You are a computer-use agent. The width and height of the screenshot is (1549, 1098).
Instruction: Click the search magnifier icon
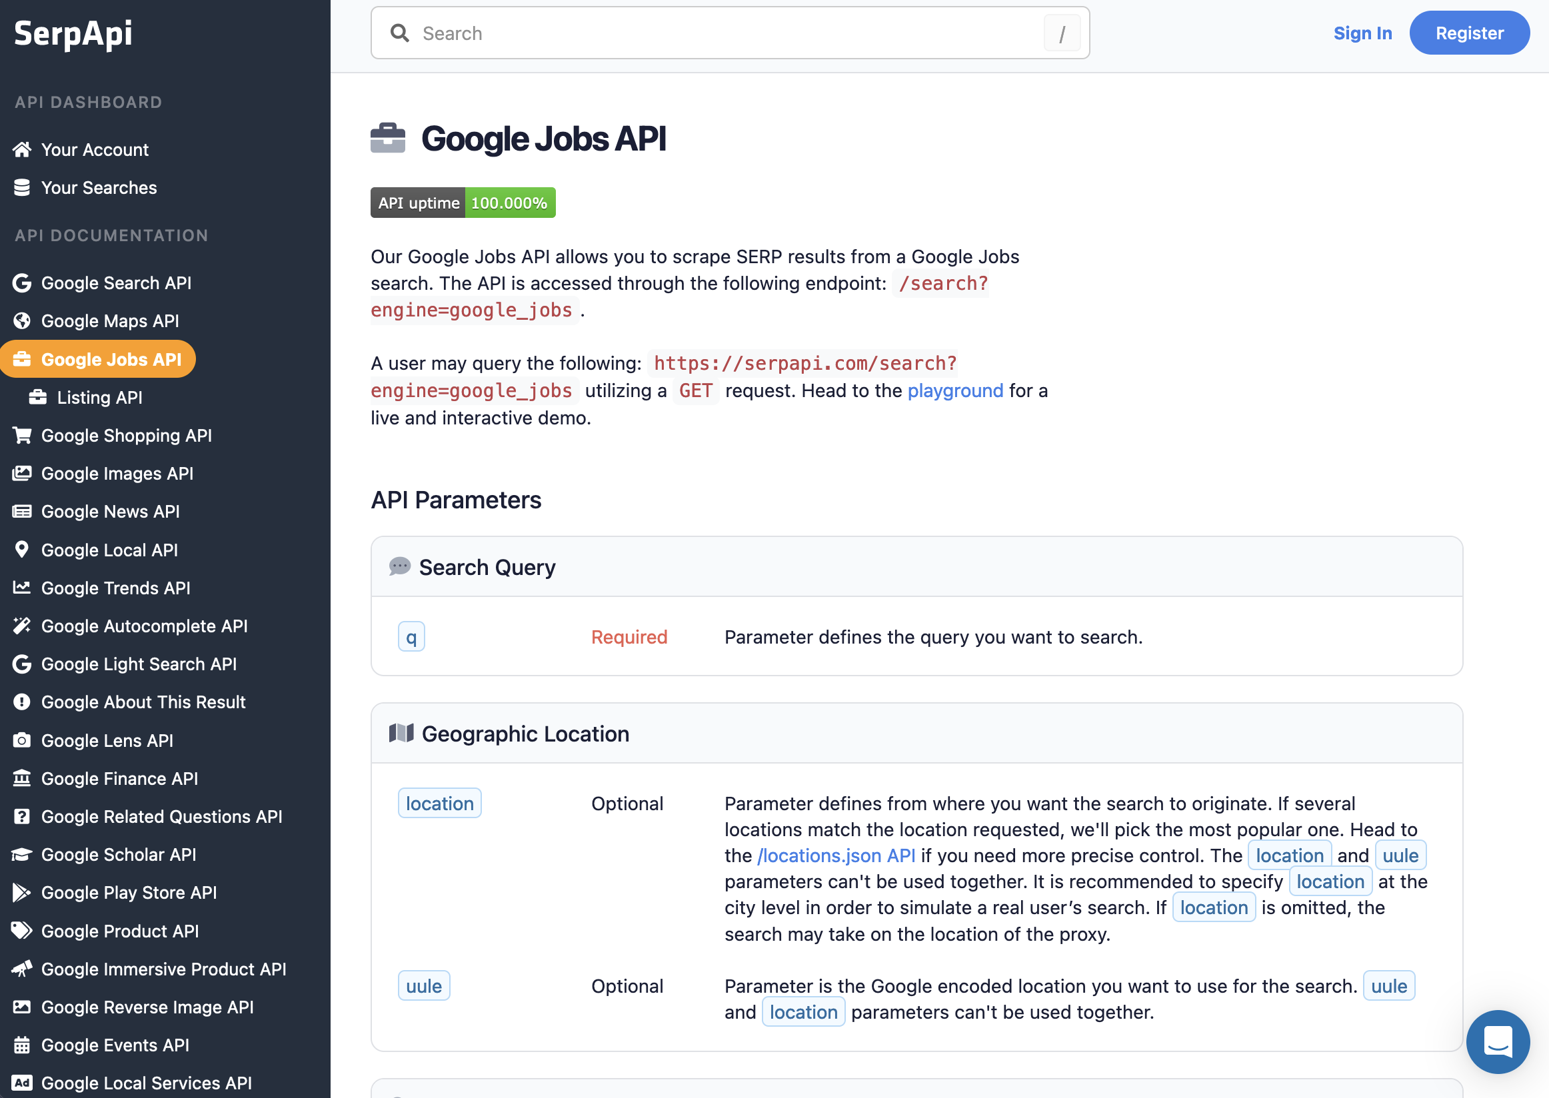click(x=400, y=33)
